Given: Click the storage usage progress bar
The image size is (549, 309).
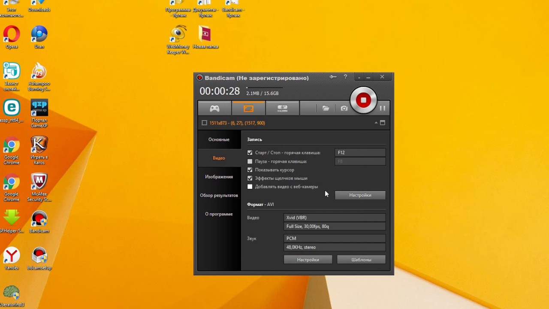Looking at the screenshot, I should pyautogui.click(x=264, y=88).
